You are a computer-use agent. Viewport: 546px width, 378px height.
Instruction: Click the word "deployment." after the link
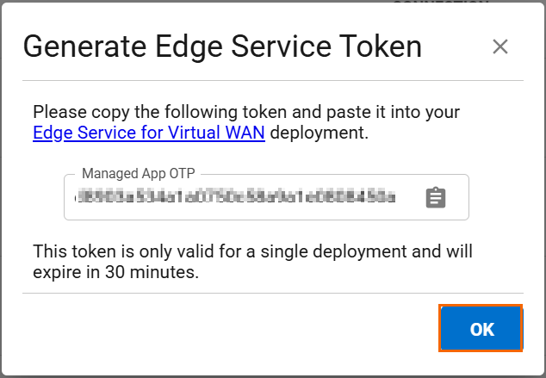pyautogui.click(x=318, y=133)
